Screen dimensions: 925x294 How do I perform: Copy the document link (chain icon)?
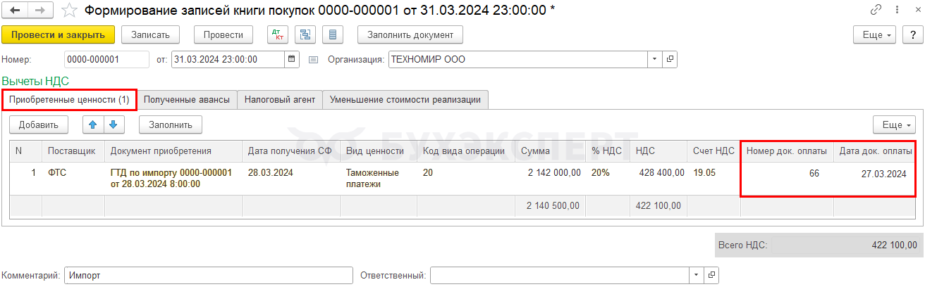pos(876,11)
